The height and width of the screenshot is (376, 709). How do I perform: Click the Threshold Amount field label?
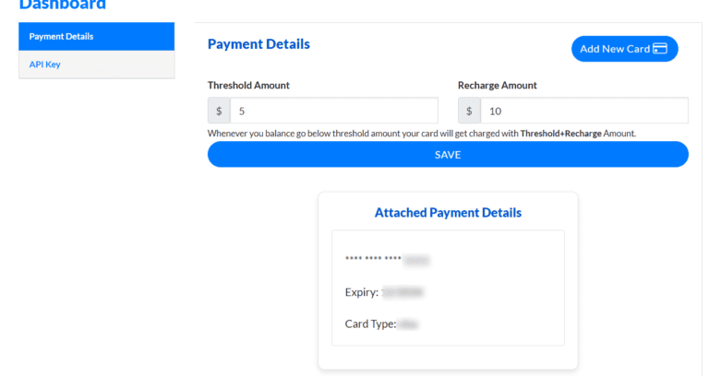pos(248,86)
